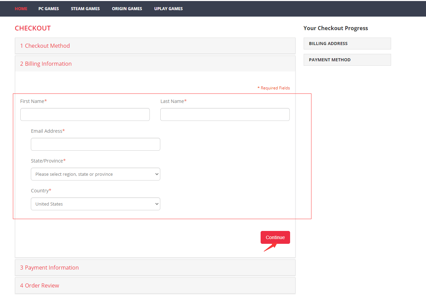Expand step 3 Payment Information
Screen dimensions: 426x298
pos(49,268)
